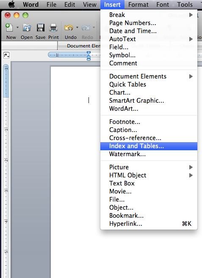Choose Footnote... menu item
202x278 pixels.
[149, 122]
